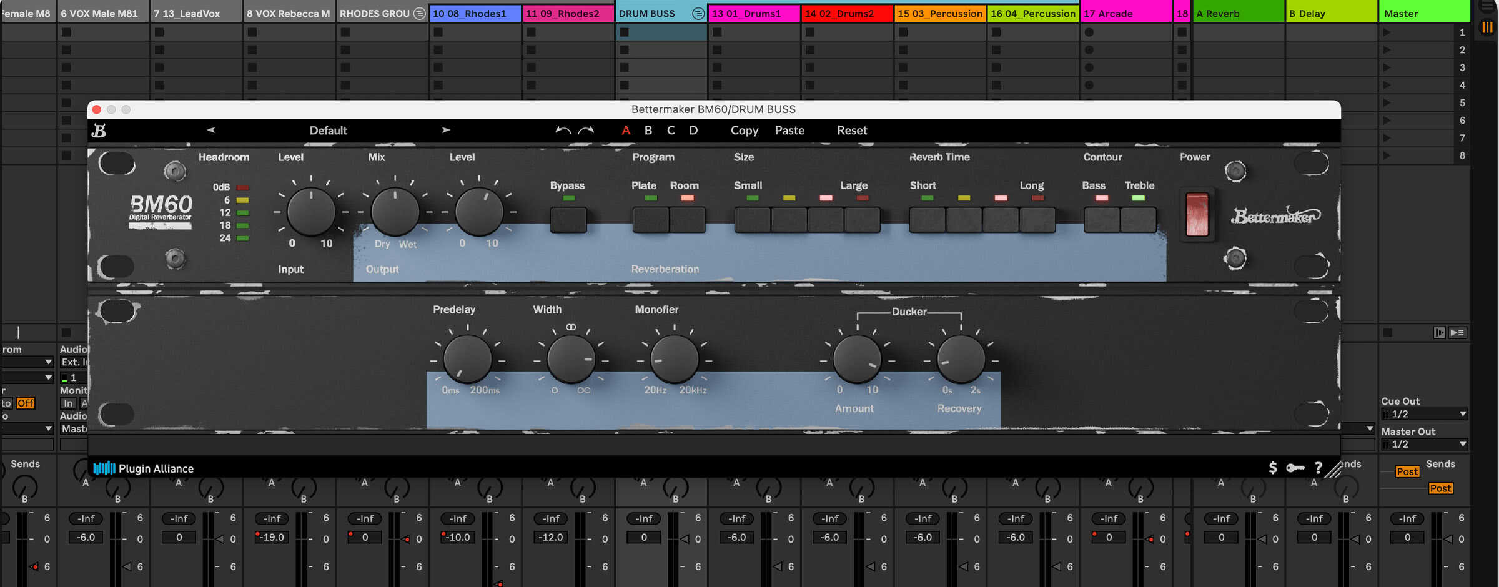The height and width of the screenshot is (587, 1499).
Task: Open the question mark help icon
Action: pyautogui.click(x=1318, y=468)
